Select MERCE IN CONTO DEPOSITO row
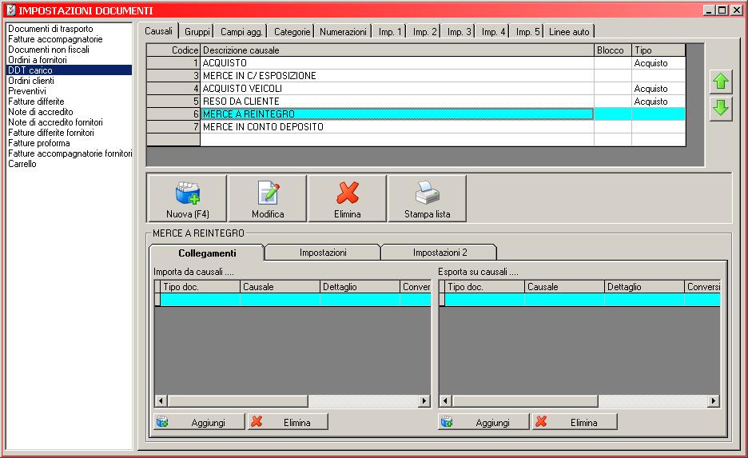This screenshot has height=458, width=748. click(x=416, y=127)
